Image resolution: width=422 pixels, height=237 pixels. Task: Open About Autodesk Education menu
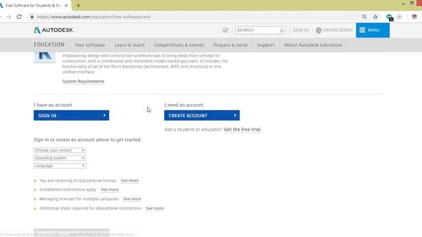(x=313, y=45)
